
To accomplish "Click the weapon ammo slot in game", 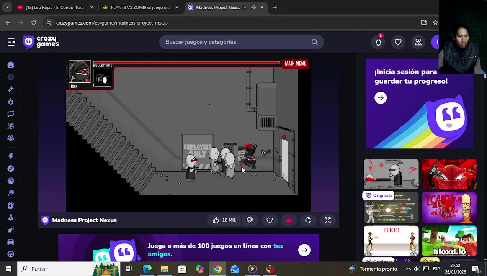I will [102, 78].
